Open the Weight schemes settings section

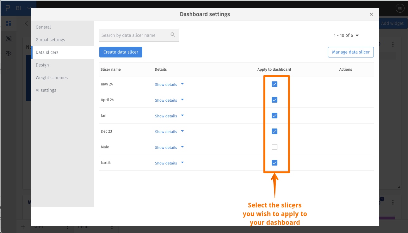tap(52, 77)
